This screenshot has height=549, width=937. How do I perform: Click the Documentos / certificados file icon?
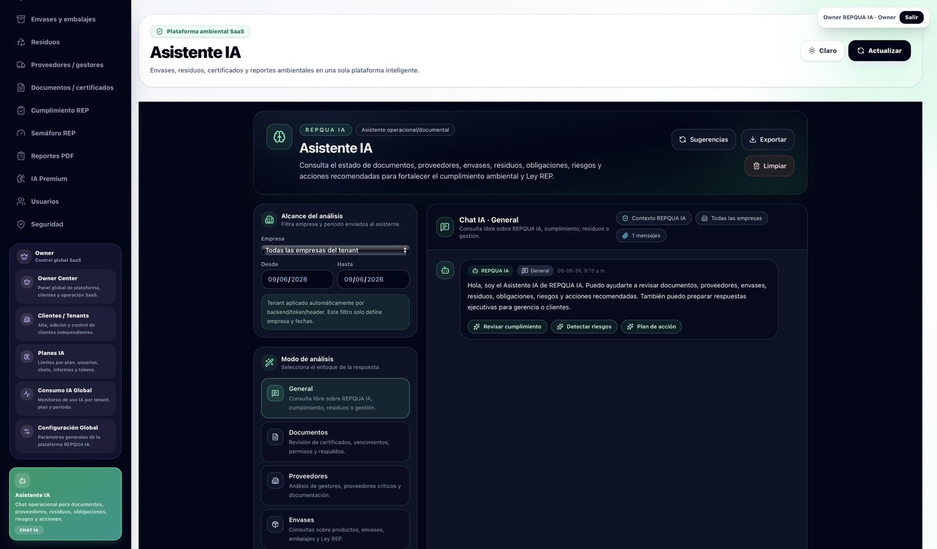[21, 87]
